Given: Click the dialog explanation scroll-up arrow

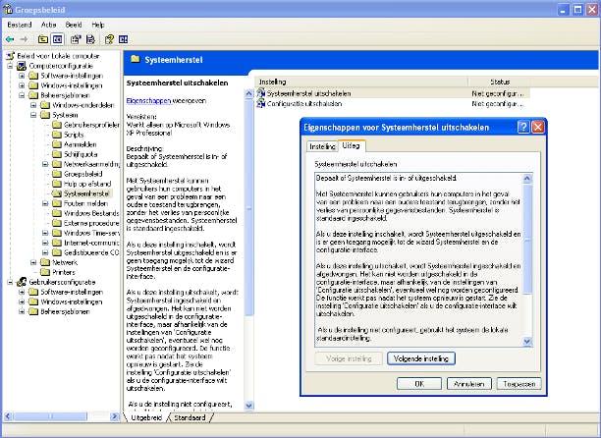Looking at the screenshot, I should pos(527,178).
